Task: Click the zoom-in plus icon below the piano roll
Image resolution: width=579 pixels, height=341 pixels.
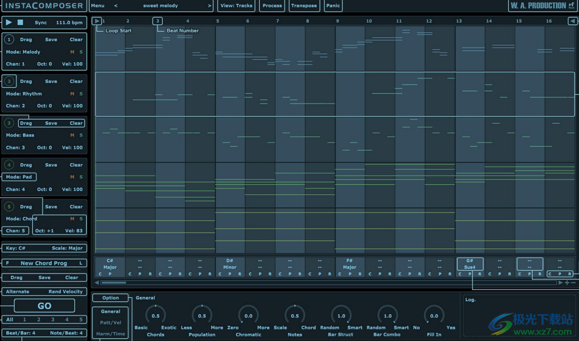Action: click(x=567, y=283)
